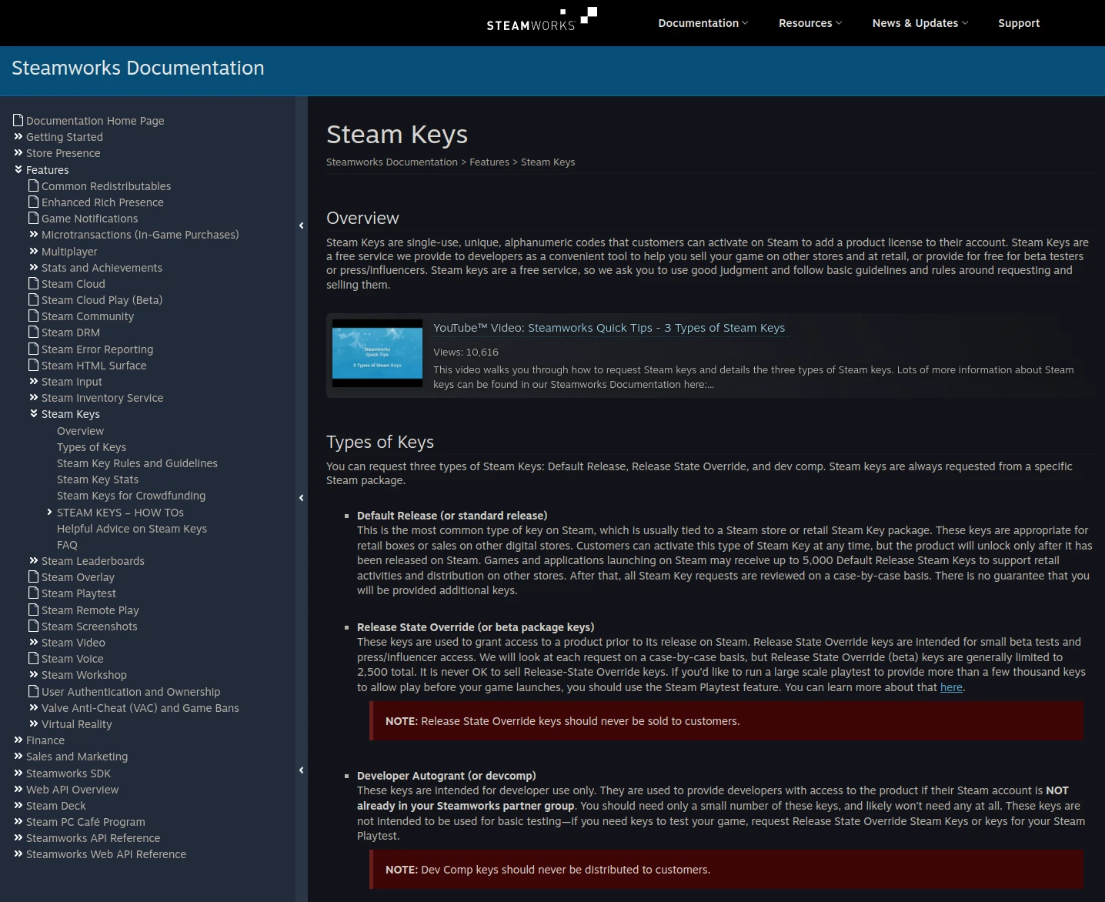Click the Features breadcrumb link
This screenshot has height=902, width=1105.
coord(489,162)
